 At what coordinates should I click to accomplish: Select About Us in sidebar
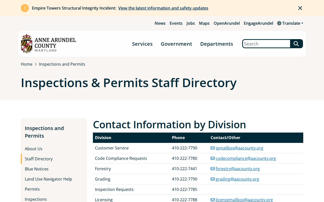[x=34, y=149]
